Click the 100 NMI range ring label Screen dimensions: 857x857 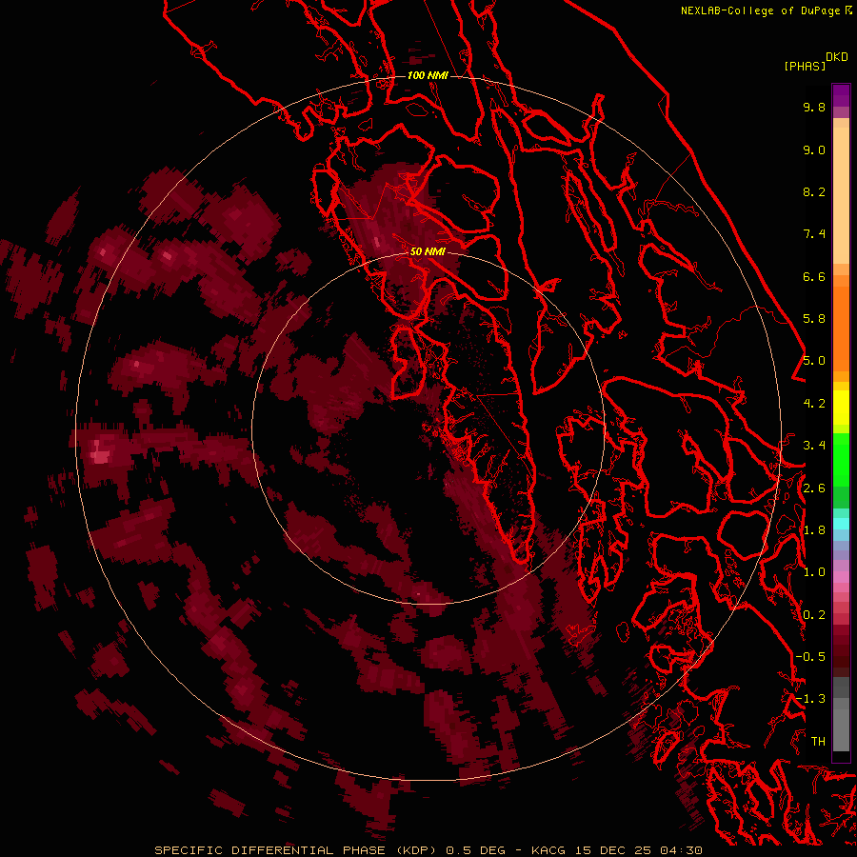(428, 75)
